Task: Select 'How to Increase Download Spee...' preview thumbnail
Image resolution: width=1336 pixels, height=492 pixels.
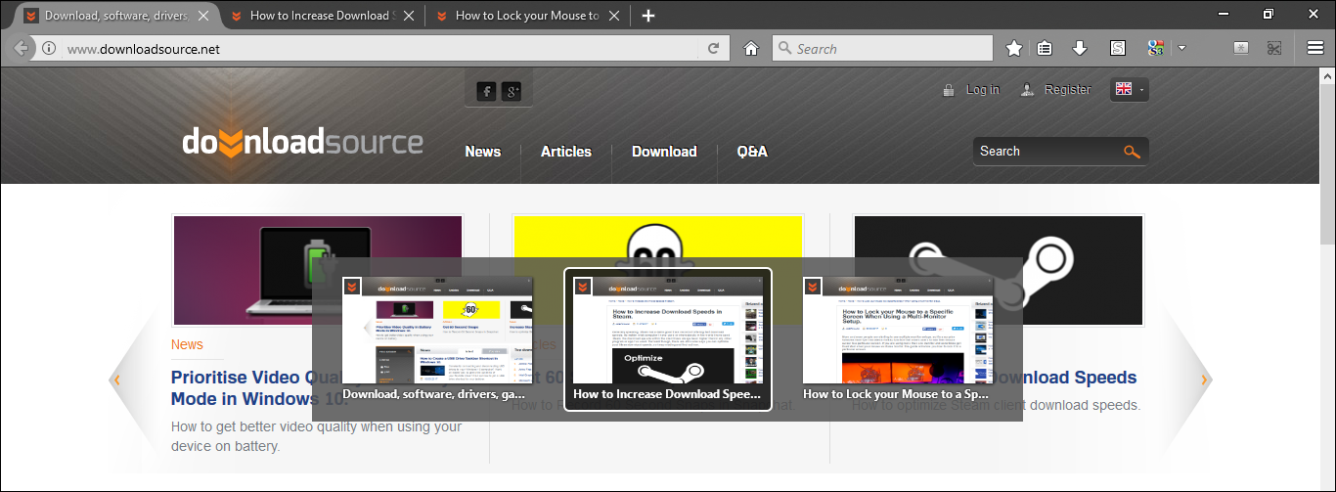Action: (668, 339)
